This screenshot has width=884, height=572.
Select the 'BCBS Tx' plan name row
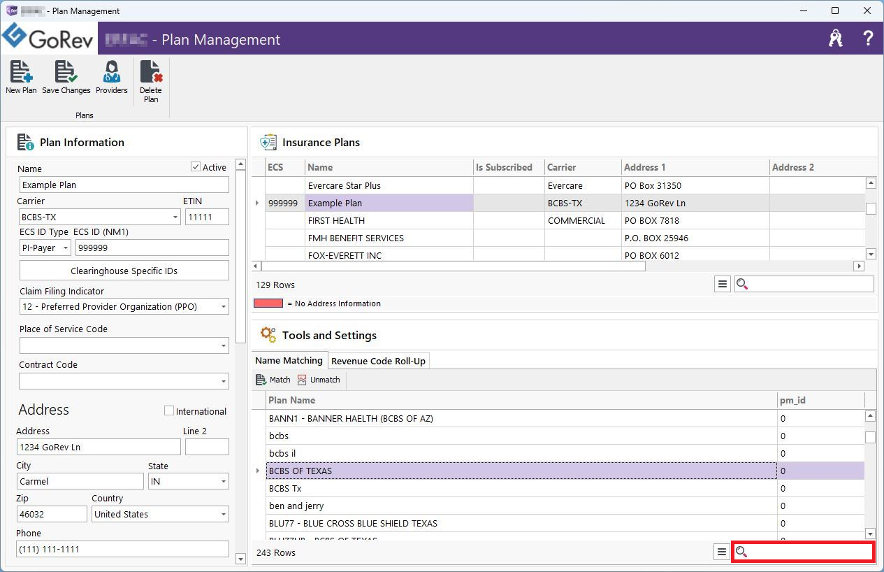tap(521, 488)
